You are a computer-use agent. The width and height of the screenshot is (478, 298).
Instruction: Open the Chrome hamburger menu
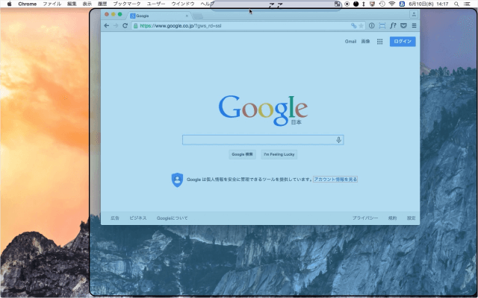[x=414, y=26]
